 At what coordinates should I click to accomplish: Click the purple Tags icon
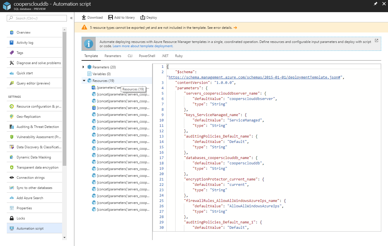[12, 53]
